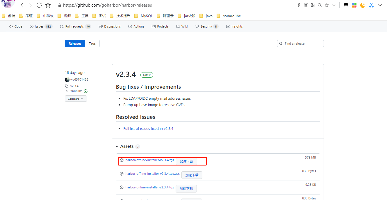The image size is (387, 200).
Task: Open the Tampermonkey extension icon
Action: coord(346,5)
